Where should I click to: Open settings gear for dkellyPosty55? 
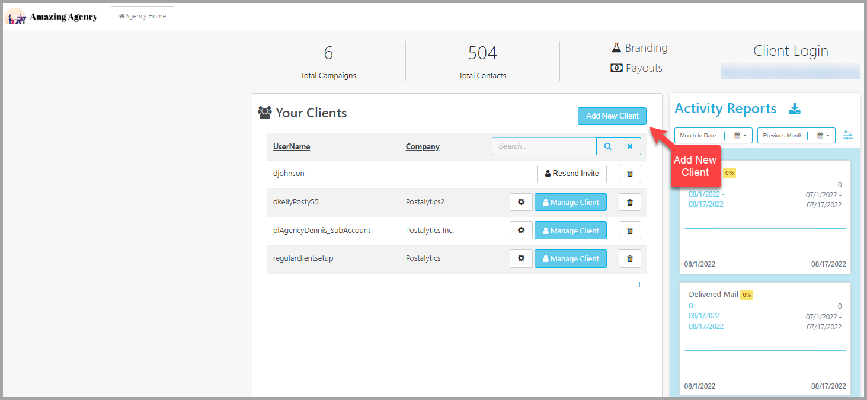tap(521, 202)
